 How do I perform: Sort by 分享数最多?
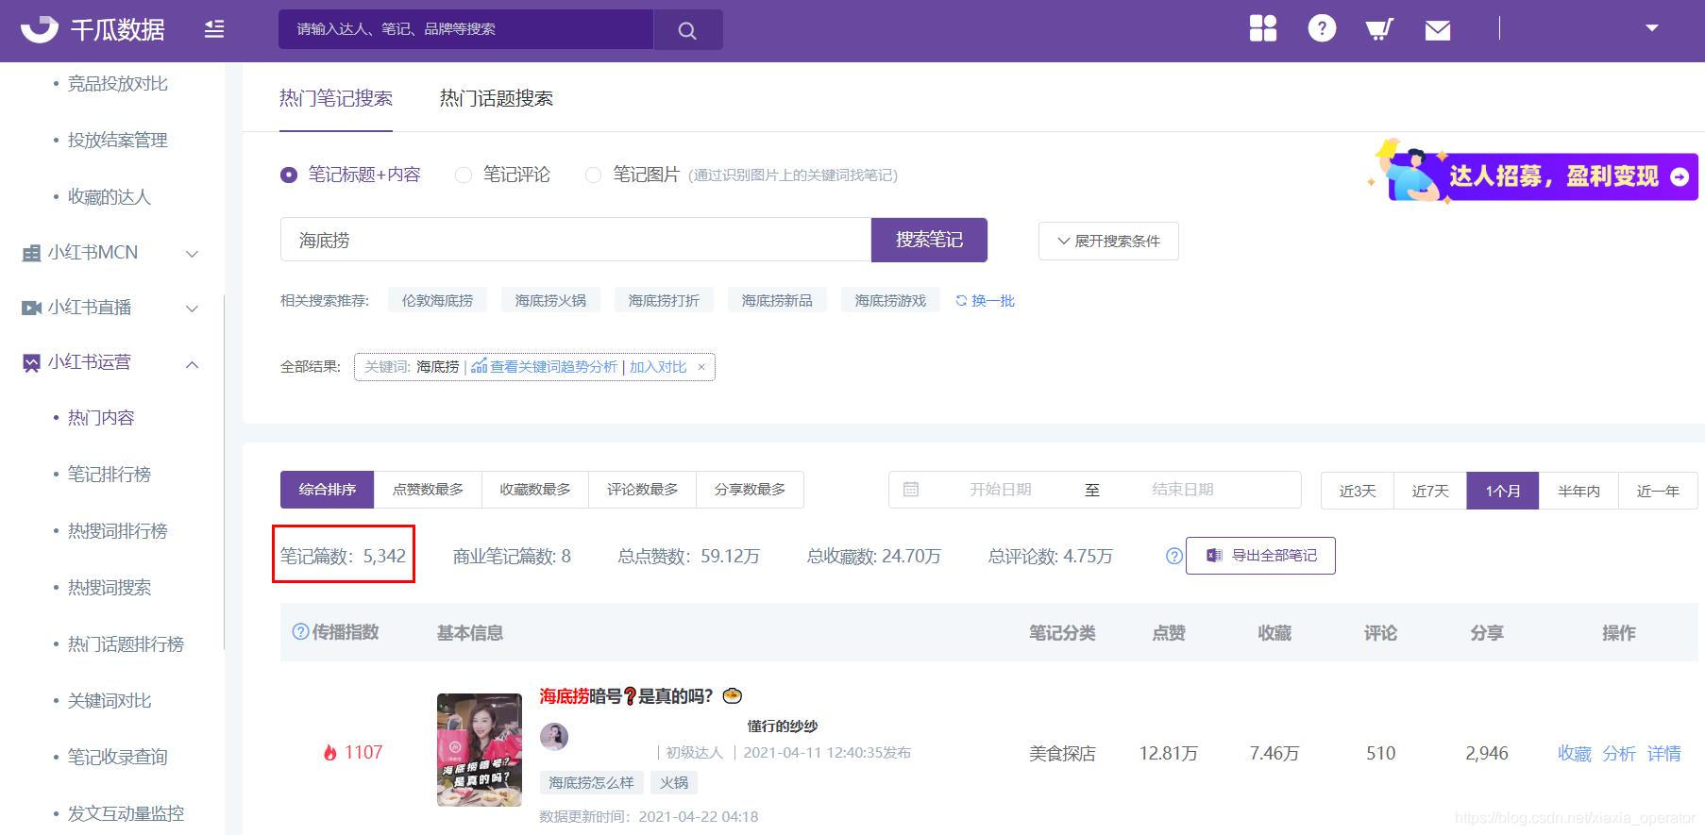(x=750, y=490)
